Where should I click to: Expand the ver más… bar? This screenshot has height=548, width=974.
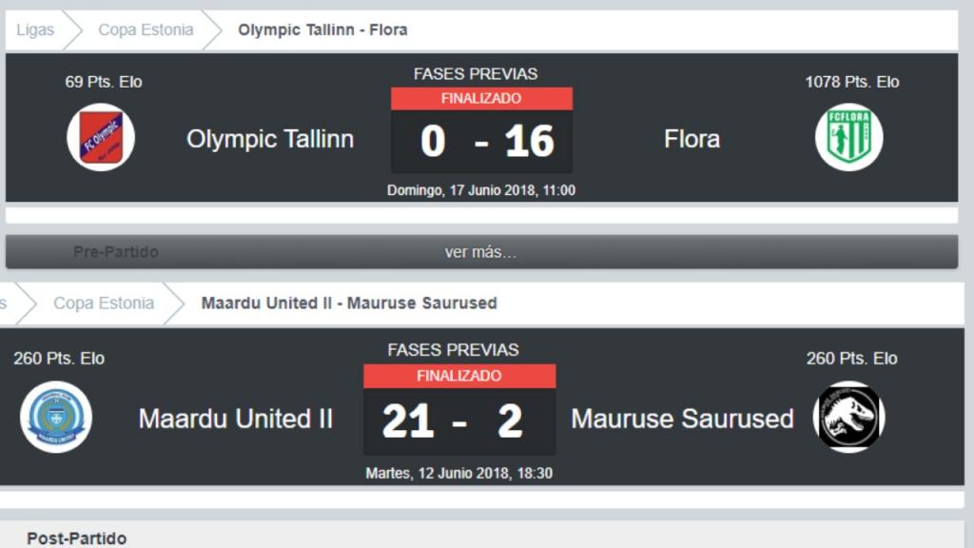[x=481, y=251]
